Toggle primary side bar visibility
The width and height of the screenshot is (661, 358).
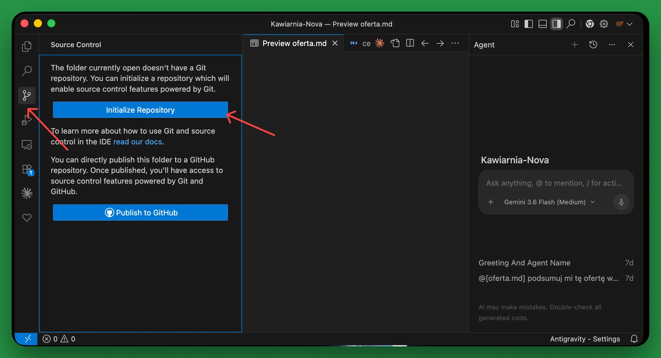click(x=529, y=24)
